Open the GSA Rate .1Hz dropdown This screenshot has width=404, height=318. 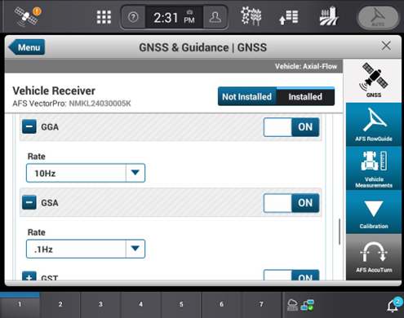coord(86,249)
